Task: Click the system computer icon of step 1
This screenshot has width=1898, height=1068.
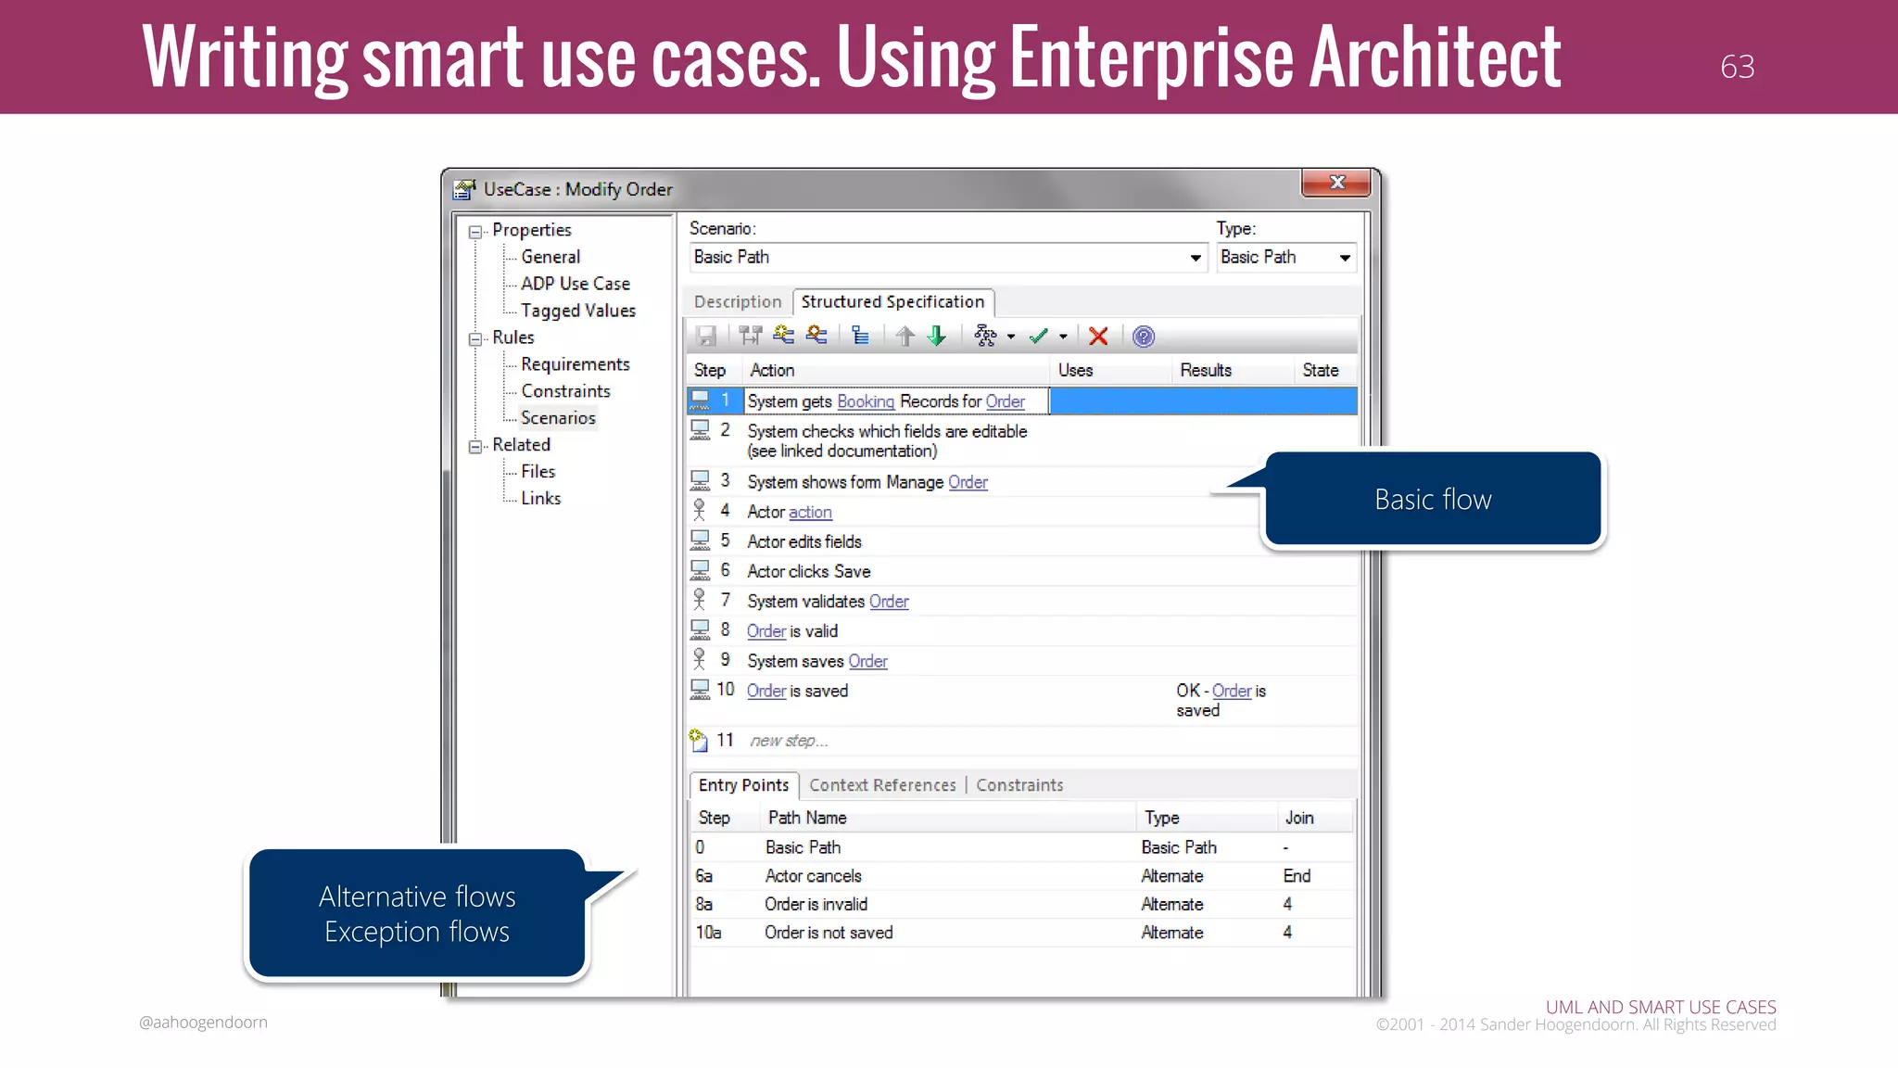Action: tap(701, 400)
